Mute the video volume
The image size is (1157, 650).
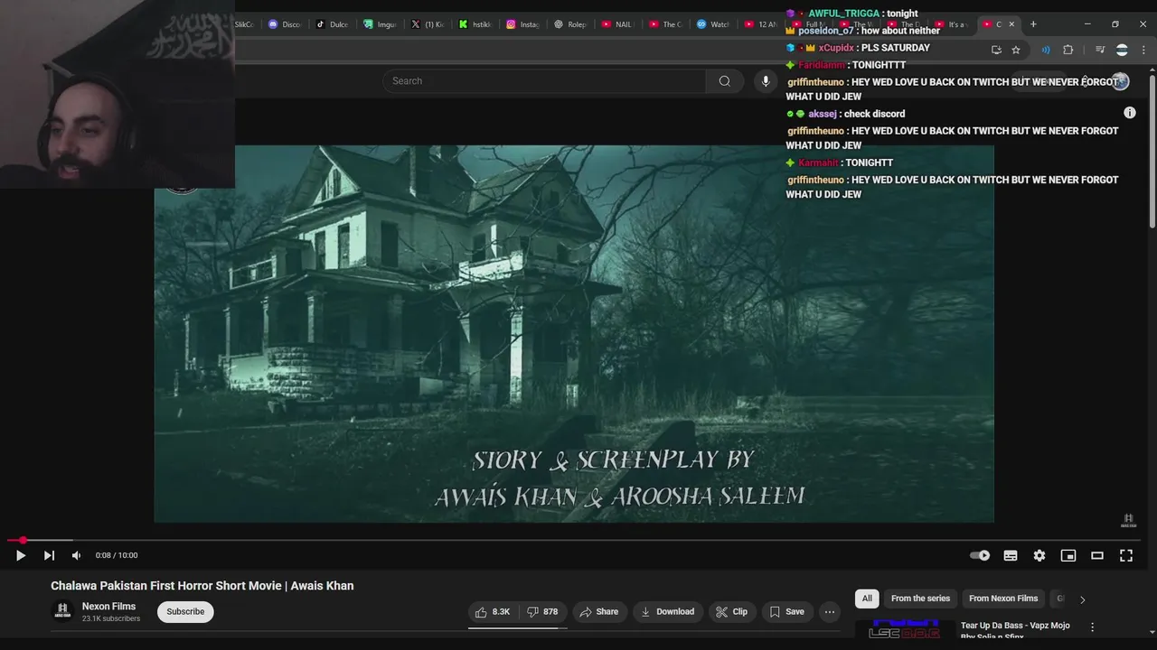76,555
